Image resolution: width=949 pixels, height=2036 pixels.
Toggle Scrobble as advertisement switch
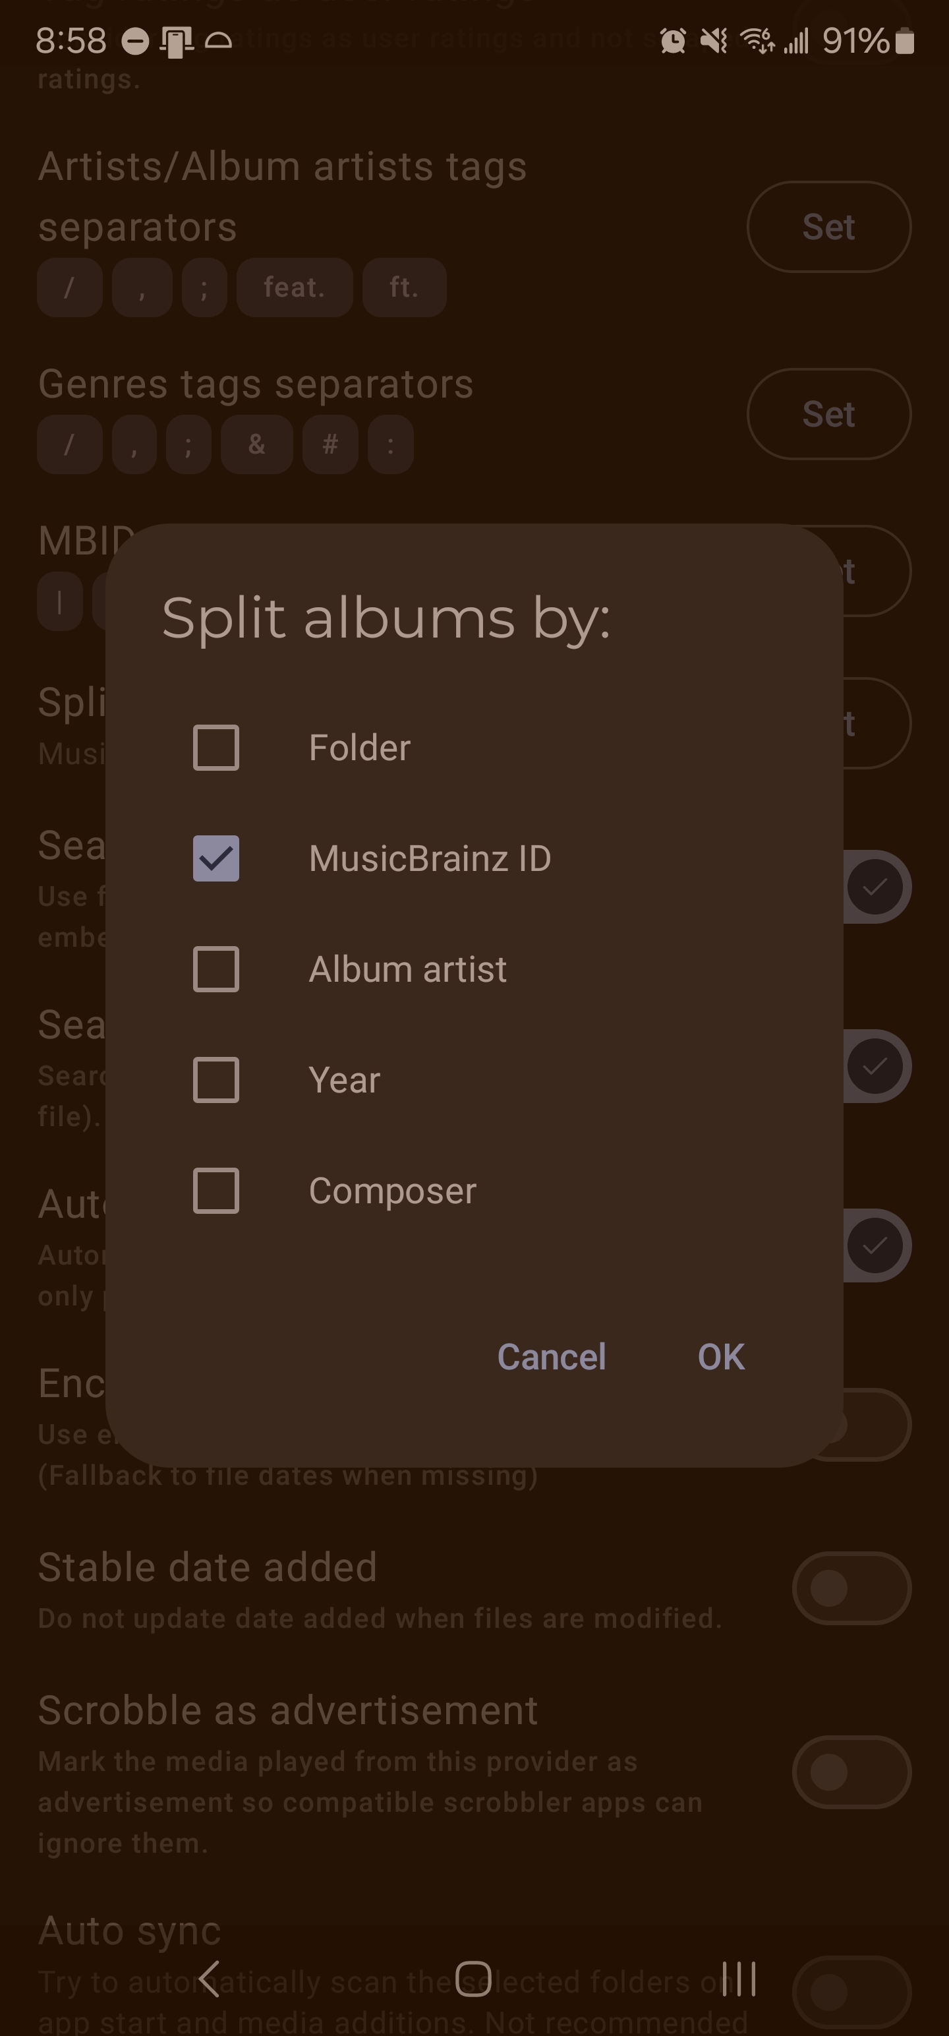coord(852,1772)
